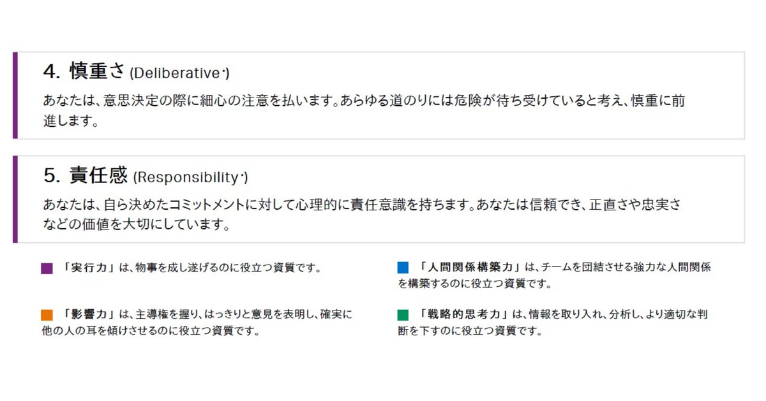
Task: Click the blue 人間関係構築力 legend square
Action: (403, 268)
